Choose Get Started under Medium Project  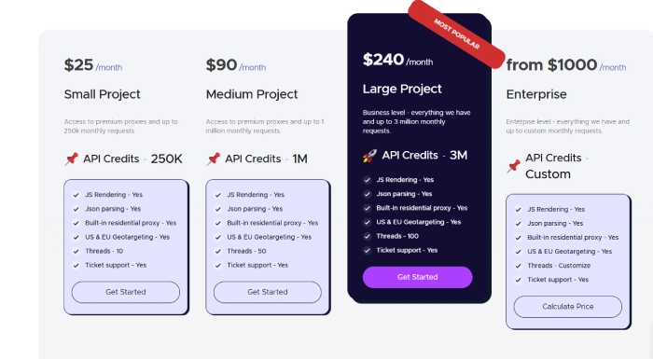click(268, 292)
